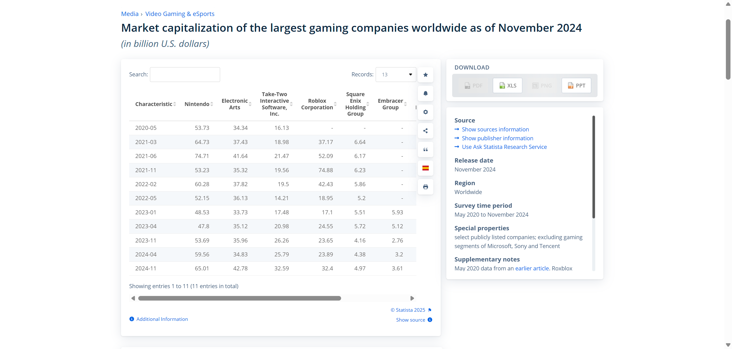This screenshot has height=349, width=732.
Task: Click Take-Two value 32.59
Action: tap(282, 269)
